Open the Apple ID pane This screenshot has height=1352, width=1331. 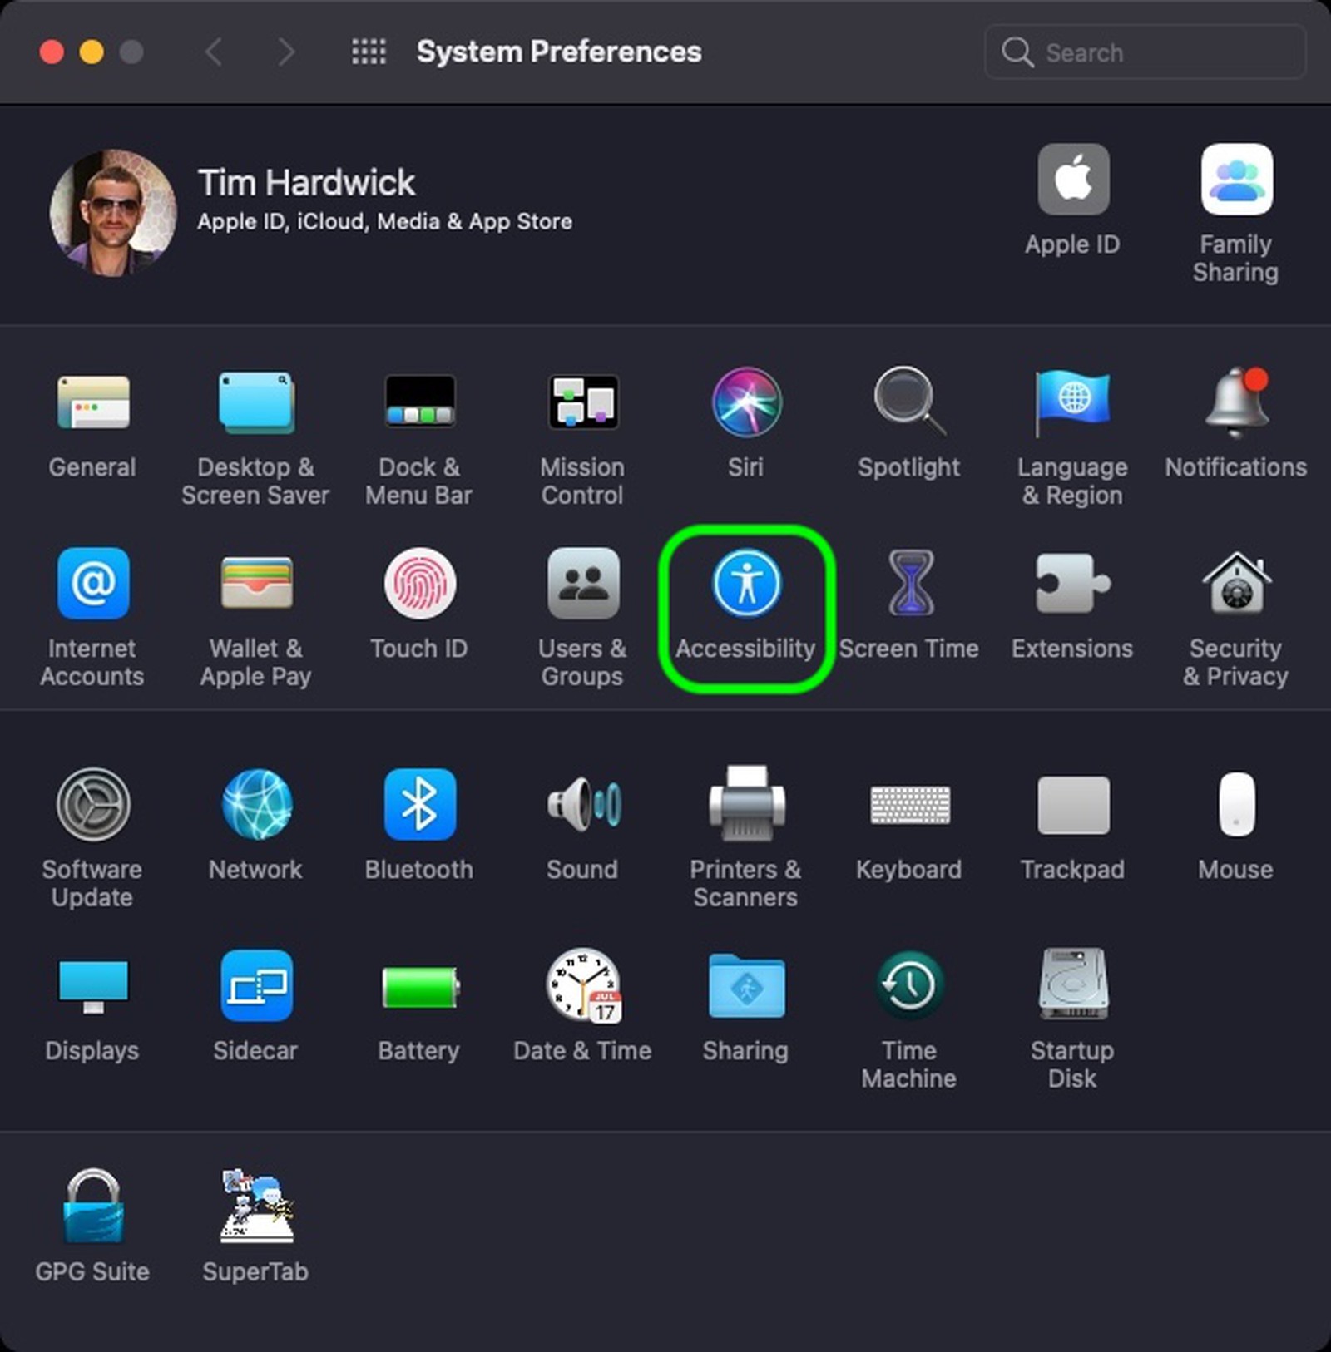click(1073, 180)
